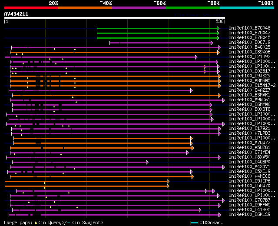Click the cyan ~100% identity legend segment
Image resolution: width=278 pixels, height=226 pixels.
(x=247, y=8)
